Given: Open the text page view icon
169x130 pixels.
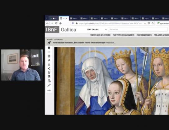Looking at the screenshot, I should pos(49,56).
